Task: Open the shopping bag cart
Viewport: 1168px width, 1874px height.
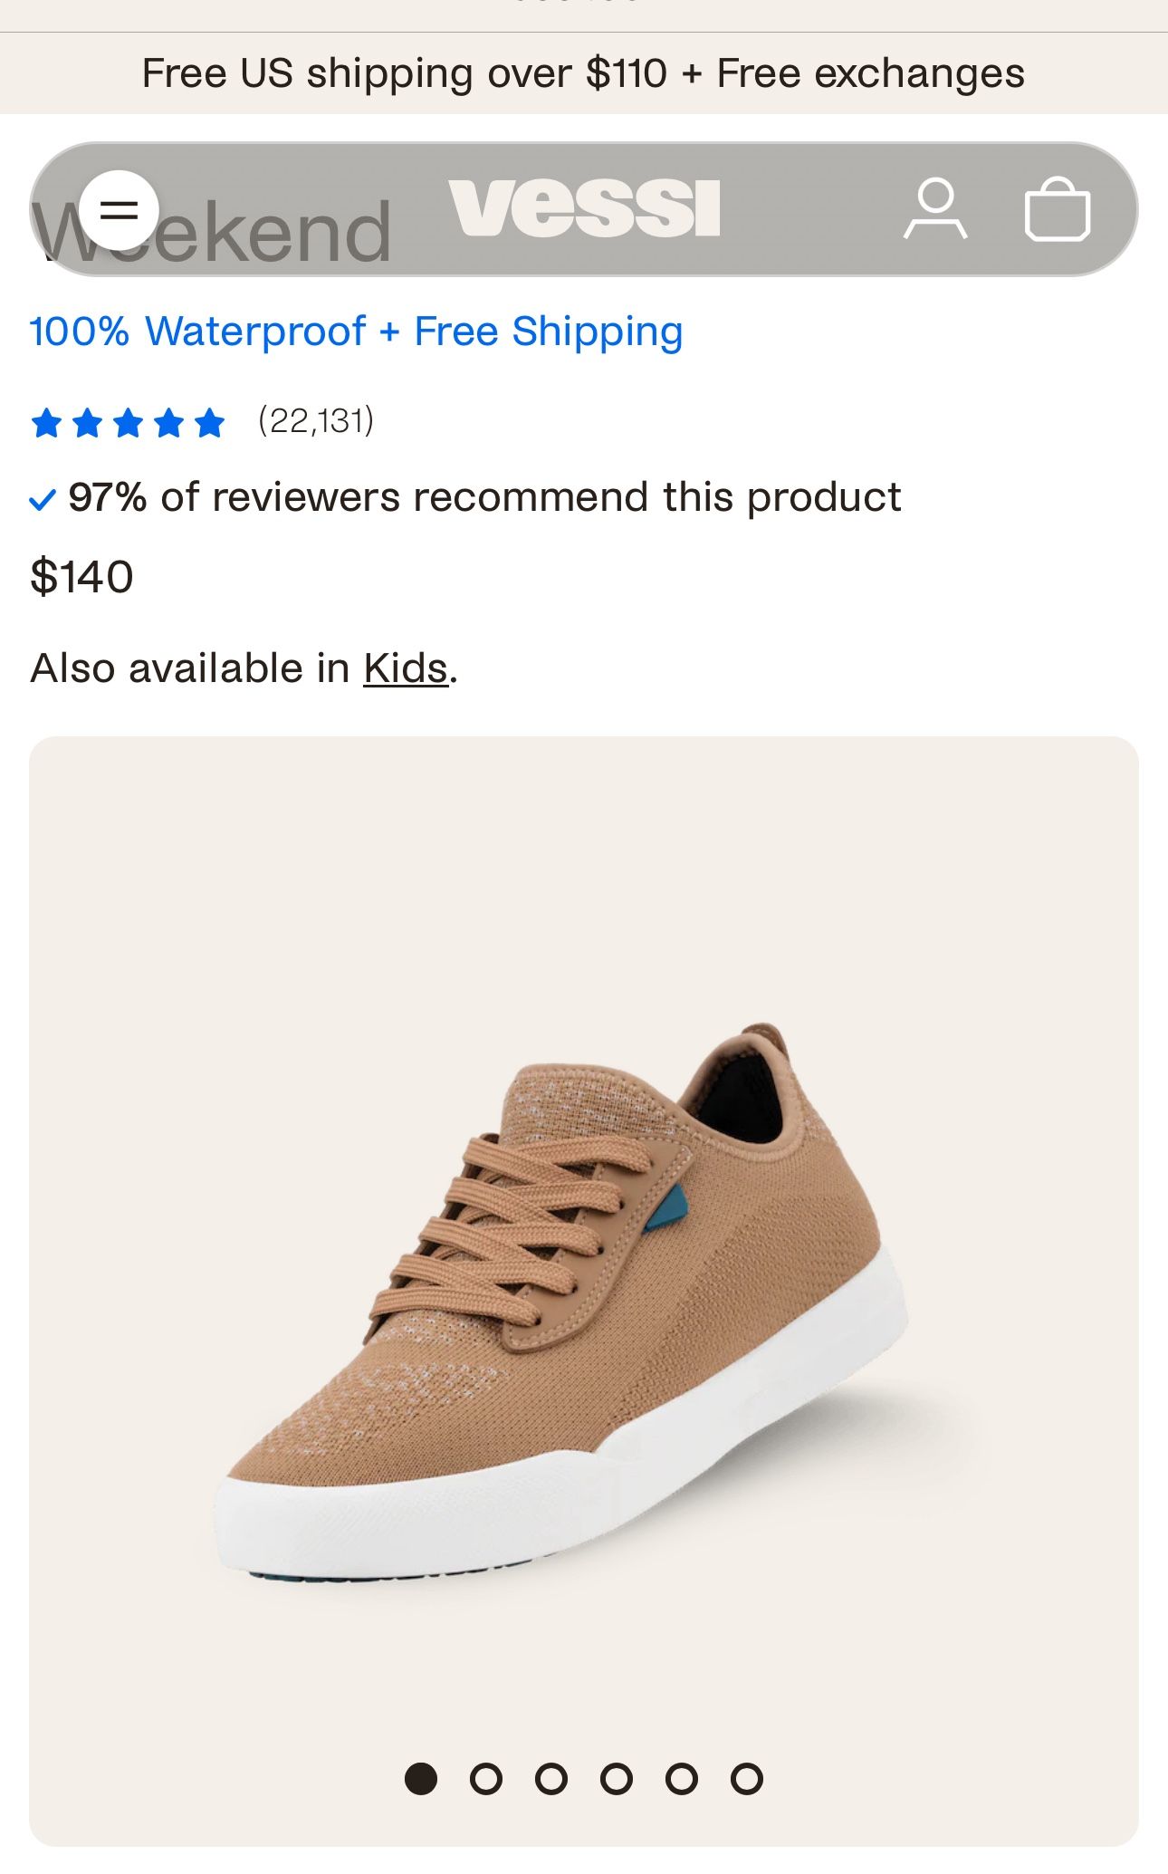Action: coord(1057,209)
